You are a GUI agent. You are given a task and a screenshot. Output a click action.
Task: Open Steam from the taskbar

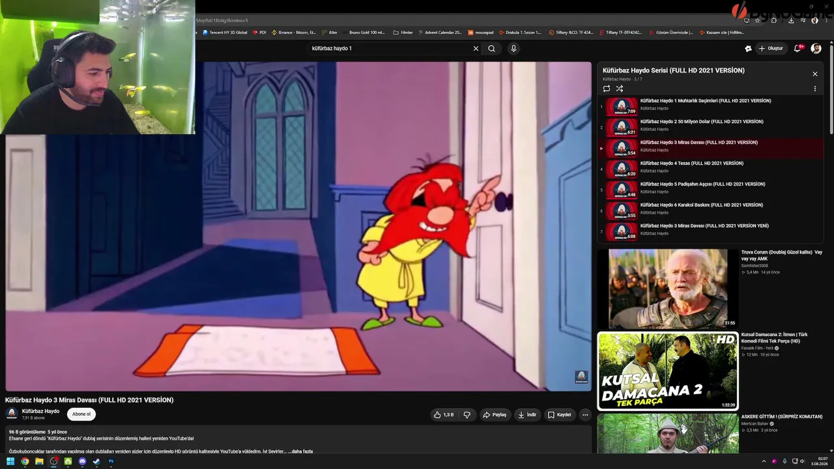[x=96, y=462]
